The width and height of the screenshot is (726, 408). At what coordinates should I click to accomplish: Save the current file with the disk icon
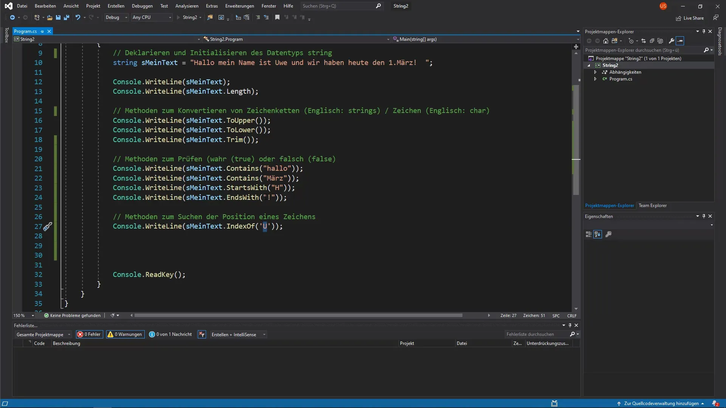pos(58,17)
